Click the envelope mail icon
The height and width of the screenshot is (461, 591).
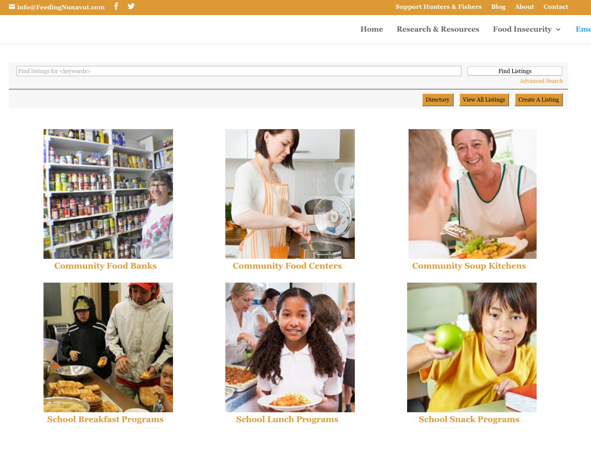coord(12,7)
